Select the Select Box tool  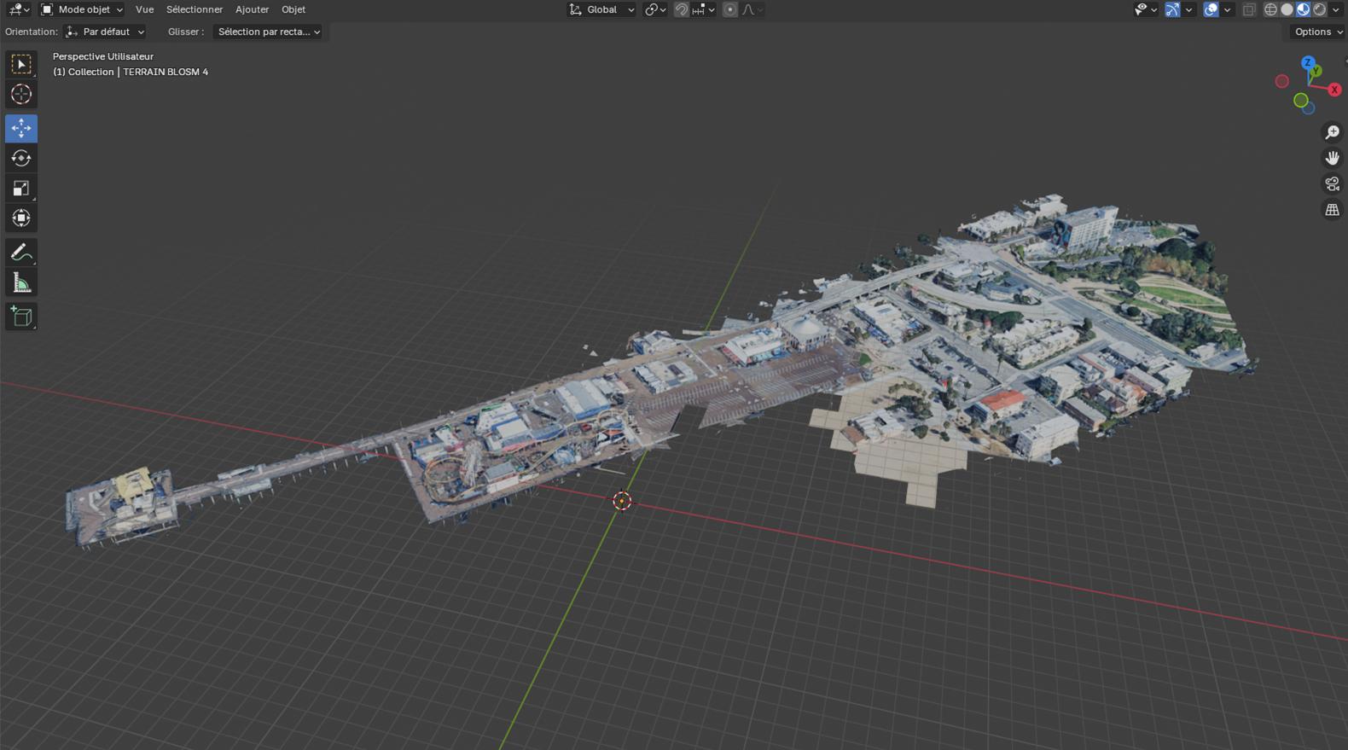[x=21, y=64]
